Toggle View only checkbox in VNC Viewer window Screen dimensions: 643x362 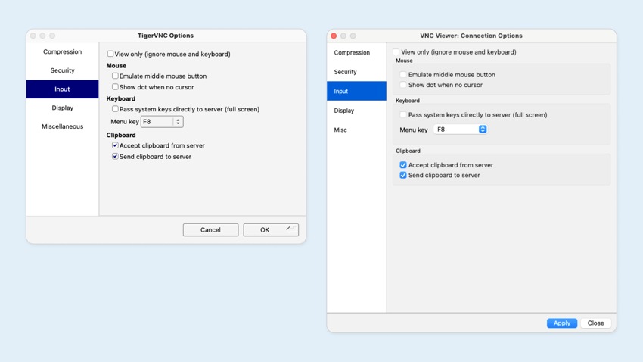pos(396,52)
